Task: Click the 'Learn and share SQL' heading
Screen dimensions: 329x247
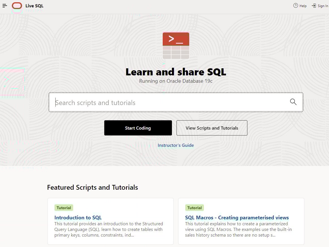Action: [x=176, y=72]
